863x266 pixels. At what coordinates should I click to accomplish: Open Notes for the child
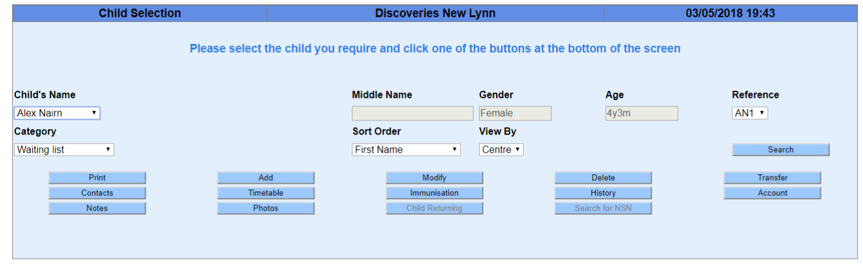coord(97,208)
